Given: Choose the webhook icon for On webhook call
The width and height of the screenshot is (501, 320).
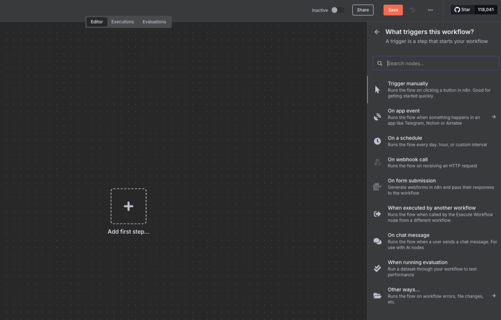Looking at the screenshot, I should tap(377, 162).
